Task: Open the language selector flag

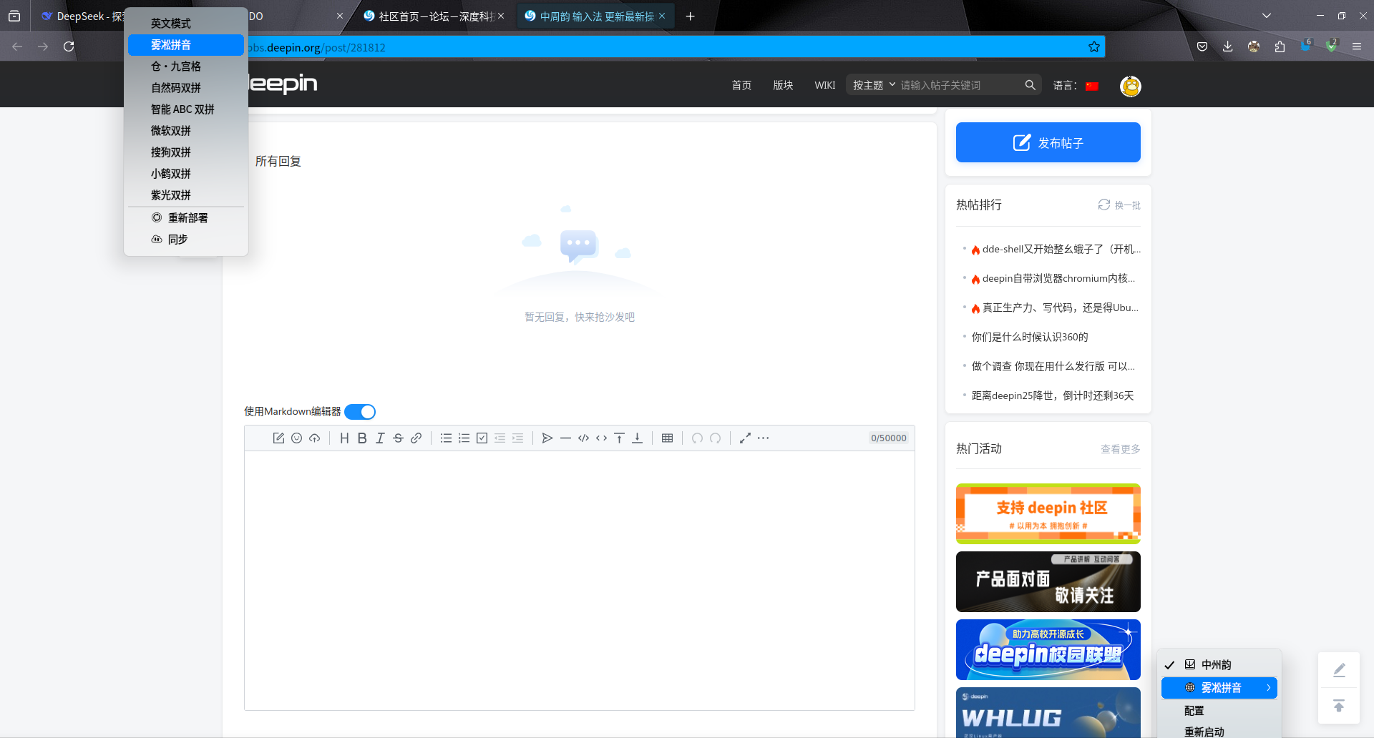Action: (x=1091, y=86)
